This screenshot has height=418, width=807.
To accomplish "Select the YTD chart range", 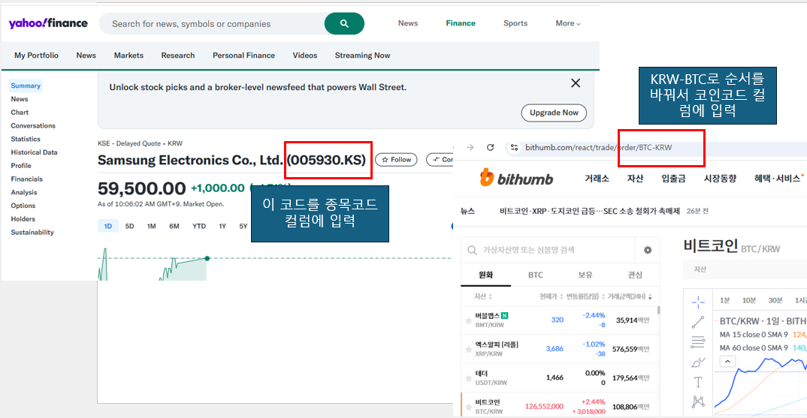I will (x=199, y=226).
